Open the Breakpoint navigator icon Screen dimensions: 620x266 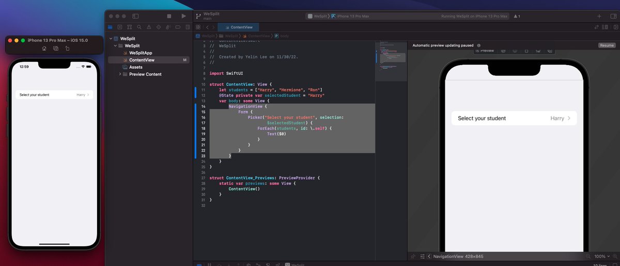[x=178, y=27]
